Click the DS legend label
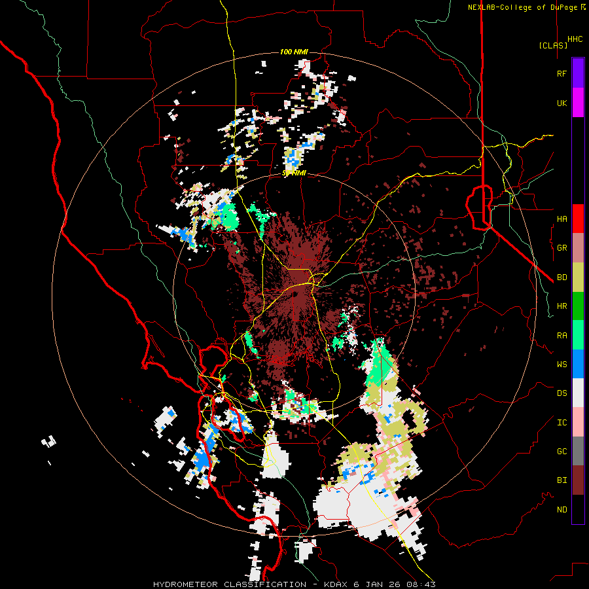This screenshot has height=589, width=589. coord(562,393)
